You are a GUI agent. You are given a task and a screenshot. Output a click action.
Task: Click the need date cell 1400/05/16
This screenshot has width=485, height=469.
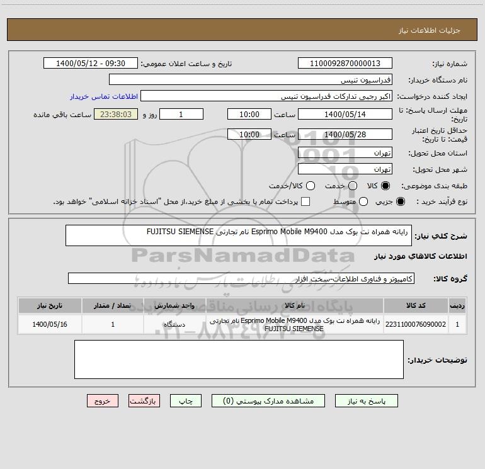point(50,324)
